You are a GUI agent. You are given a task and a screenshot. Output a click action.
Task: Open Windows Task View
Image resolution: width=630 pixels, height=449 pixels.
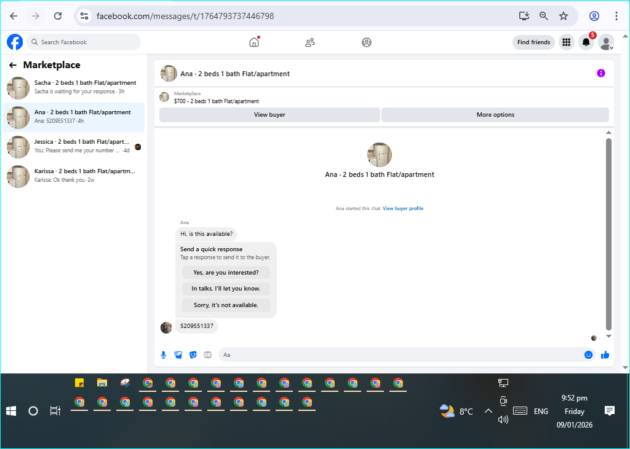click(x=55, y=411)
